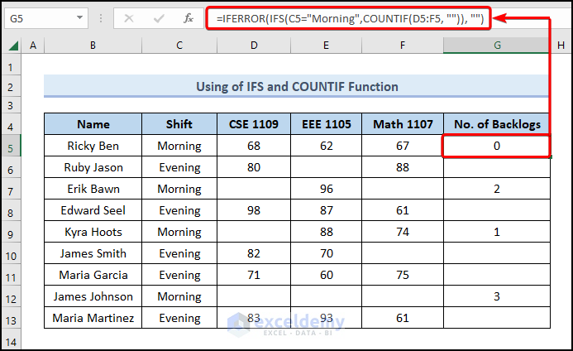The width and height of the screenshot is (573, 351).
Task: Select column B header
Action: (x=93, y=46)
